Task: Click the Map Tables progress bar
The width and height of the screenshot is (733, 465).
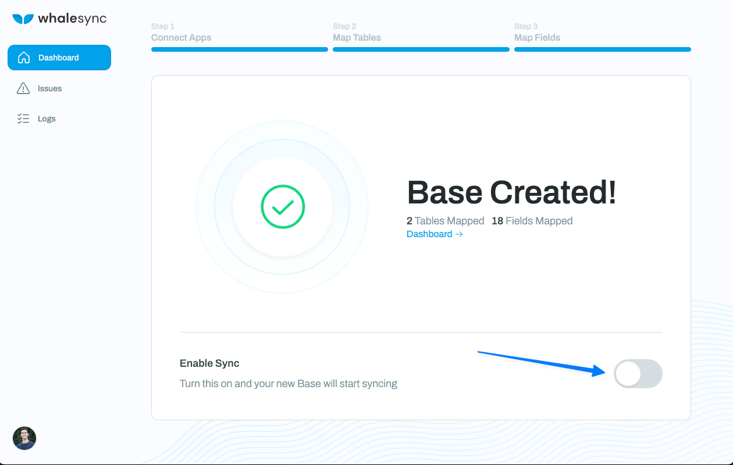Action: coord(421,49)
